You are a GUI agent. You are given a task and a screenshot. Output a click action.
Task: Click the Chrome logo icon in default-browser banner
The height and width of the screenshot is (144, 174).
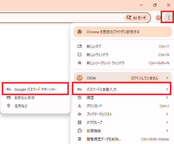(80, 32)
